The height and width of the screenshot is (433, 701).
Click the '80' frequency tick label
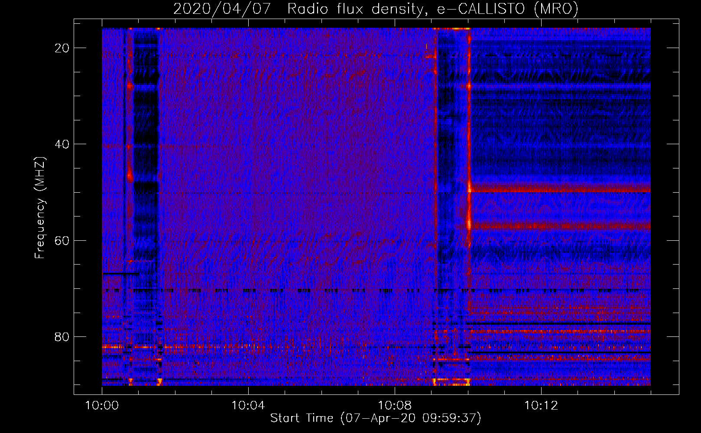(62, 337)
